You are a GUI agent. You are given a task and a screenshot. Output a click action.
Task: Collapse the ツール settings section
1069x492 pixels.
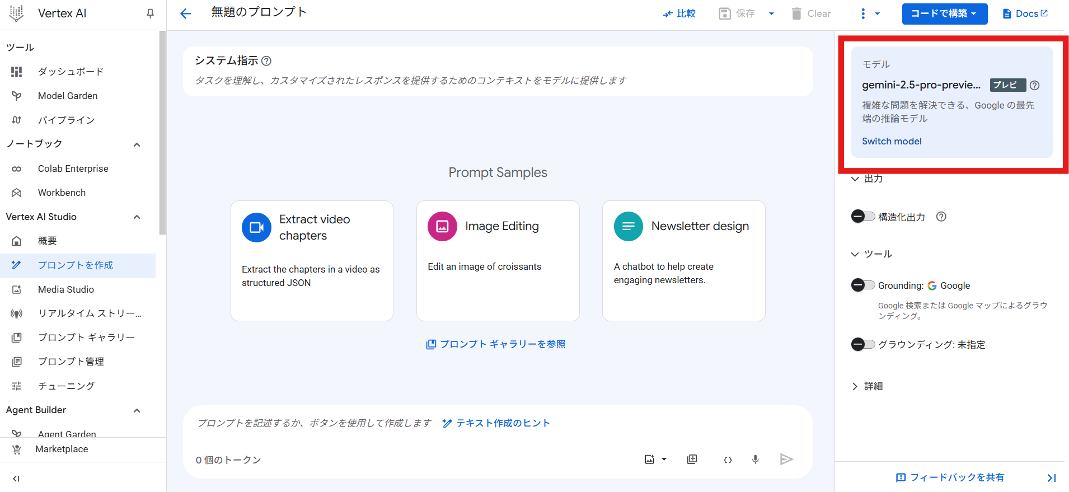tap(855, 254)
